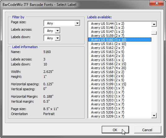Expand the Labels down dropdown
Image resolution: width=166 pixels, height=138 pixels.
[x=52, y=38]
